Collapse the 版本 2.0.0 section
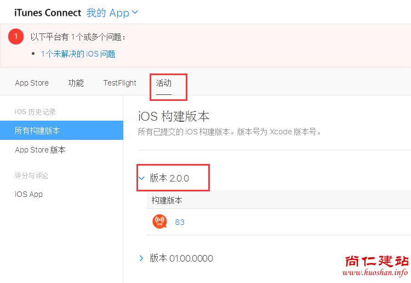The height and width of the screenshot is (283, 411). tap(141, 178)
